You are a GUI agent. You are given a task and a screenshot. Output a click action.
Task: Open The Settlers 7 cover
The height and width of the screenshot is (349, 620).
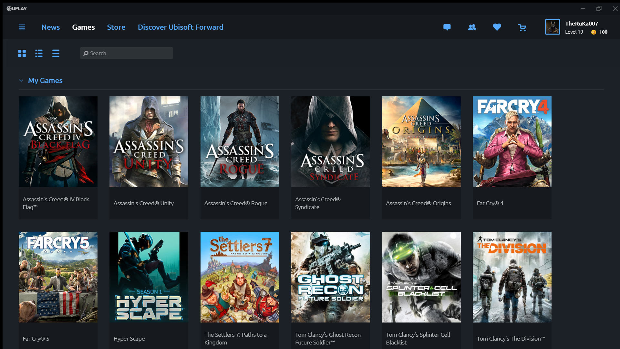(240, 277)
